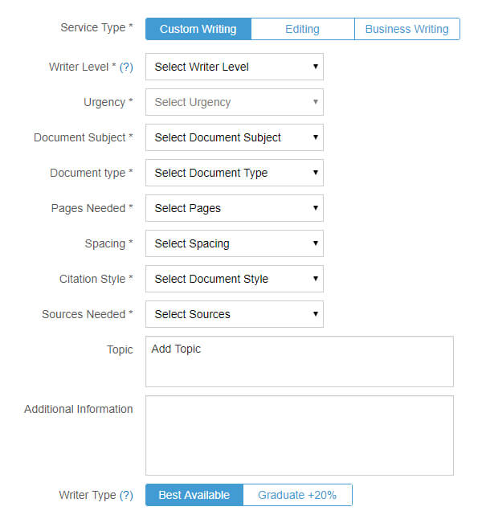
Task: Click the arrow on the Citation Style dropdown
Action: 316,279
